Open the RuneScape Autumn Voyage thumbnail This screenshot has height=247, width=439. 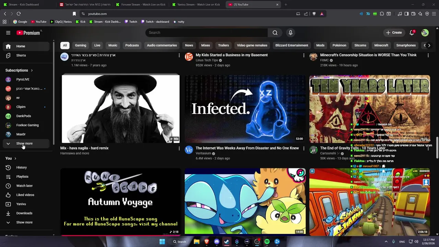[x=120, y=201]
